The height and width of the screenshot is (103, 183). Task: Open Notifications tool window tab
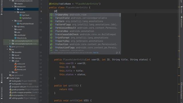tap(182, 22)
